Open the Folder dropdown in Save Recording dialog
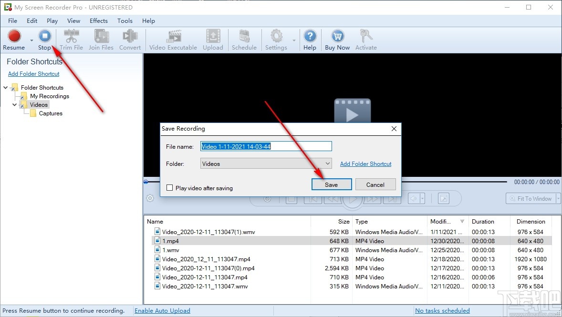 (327, 164)
